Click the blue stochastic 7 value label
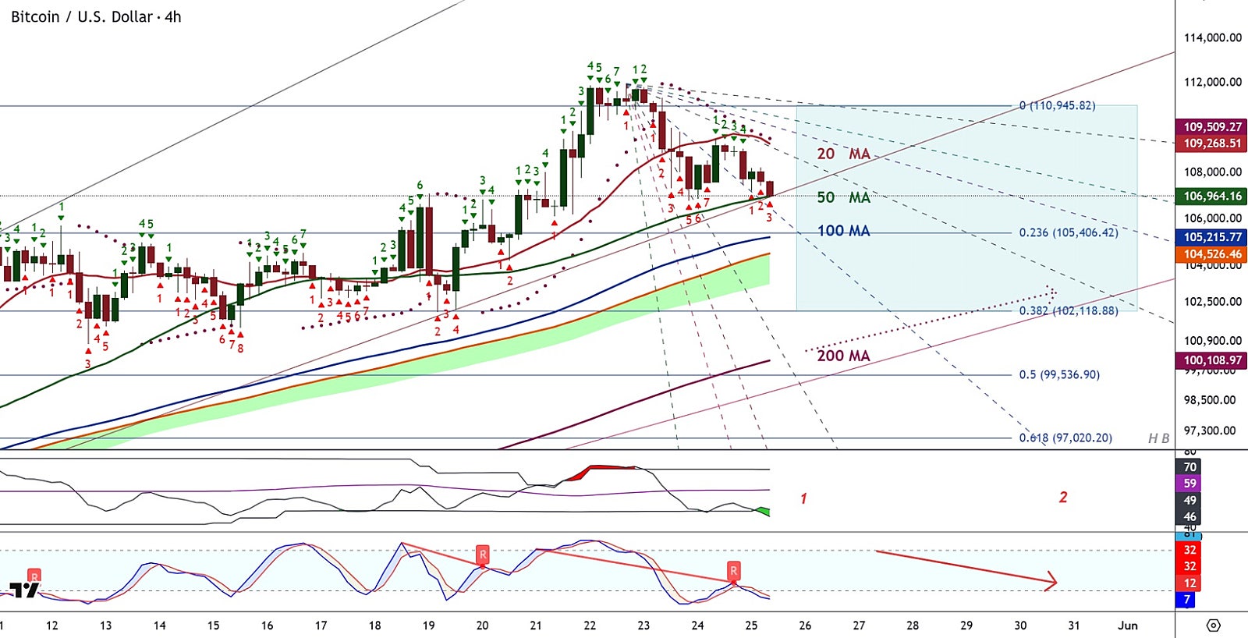Image resolution: width=1248 pixels, height=638 pixels. [1187, 600]
